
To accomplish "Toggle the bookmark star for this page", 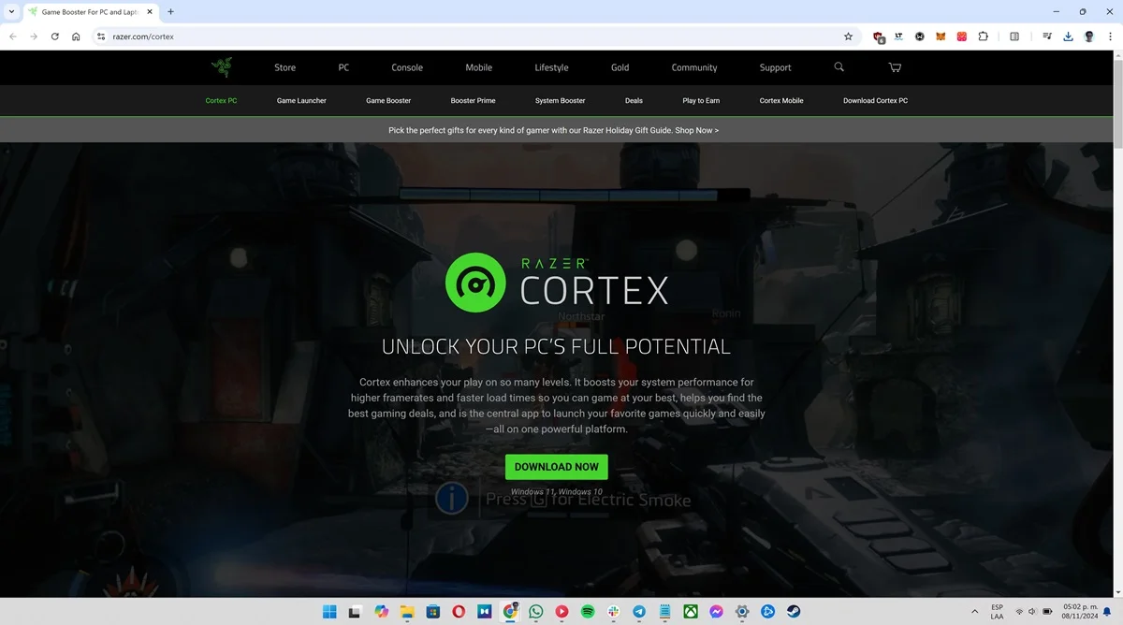I will coord(848,36).
